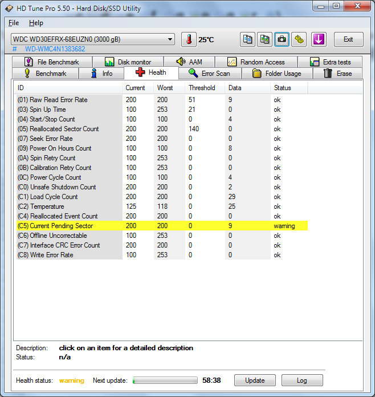Select the highlighted (C5) Current Pending Sector row
Screen dimensions: 375x397
tap(162, 226)
